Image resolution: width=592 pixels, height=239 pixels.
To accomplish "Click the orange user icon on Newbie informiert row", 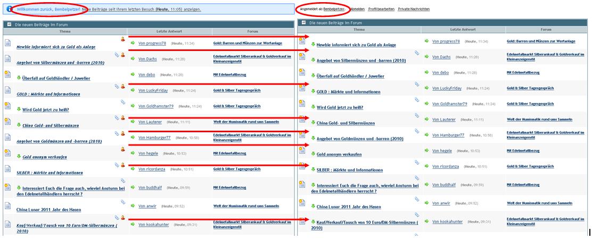I will pyautogui.click(x=122, y=39).
